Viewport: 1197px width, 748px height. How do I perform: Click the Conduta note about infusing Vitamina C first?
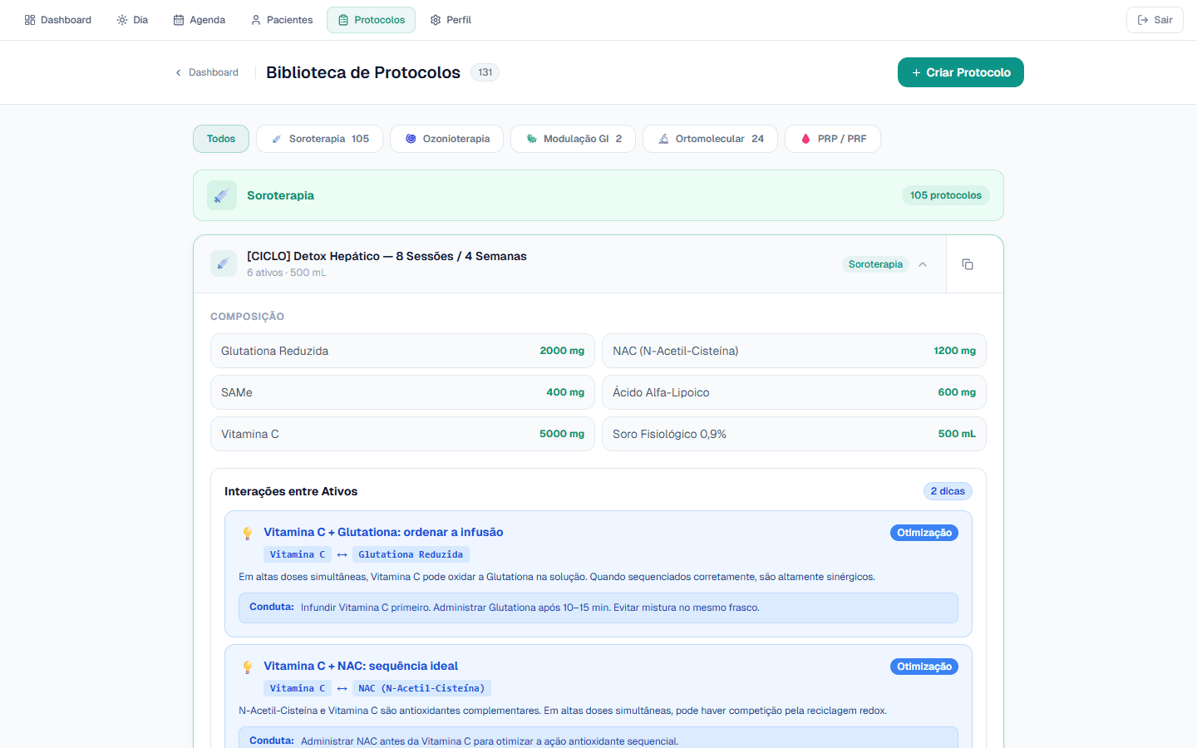pos(598,608)
